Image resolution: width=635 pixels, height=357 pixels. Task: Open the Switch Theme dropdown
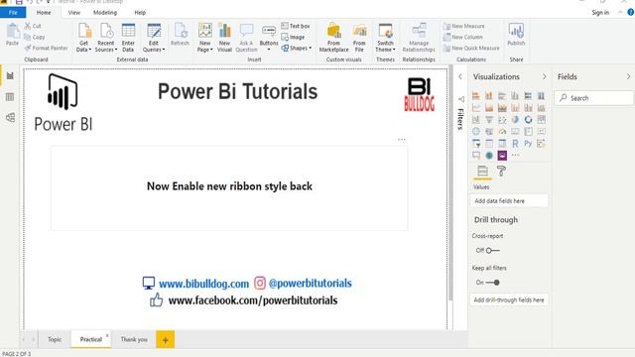pos(385,38)
